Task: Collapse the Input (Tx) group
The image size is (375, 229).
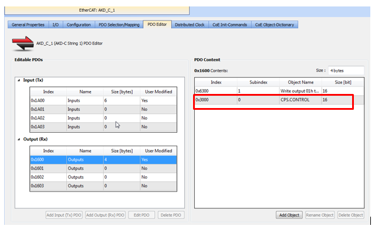Action: 19,80
